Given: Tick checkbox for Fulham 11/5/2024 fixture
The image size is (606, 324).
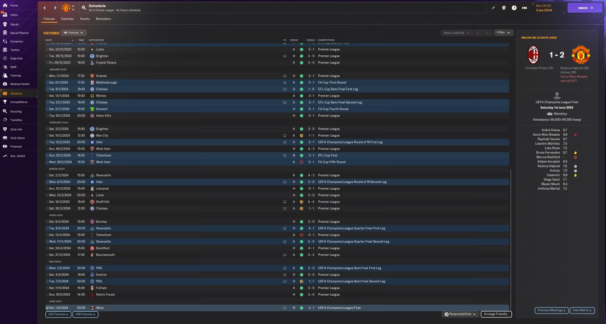Looking at the screenshot, I should click(47, 288).
